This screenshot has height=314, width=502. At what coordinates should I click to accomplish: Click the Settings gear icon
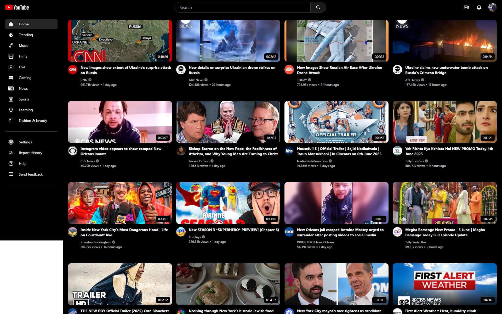(11, 142)
